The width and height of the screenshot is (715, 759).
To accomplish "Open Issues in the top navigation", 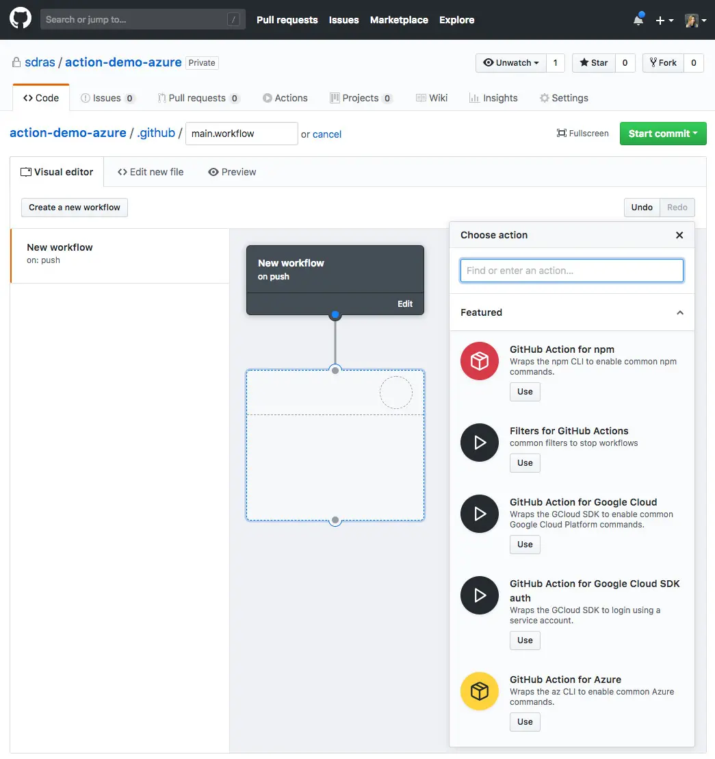I will (343, 20).
